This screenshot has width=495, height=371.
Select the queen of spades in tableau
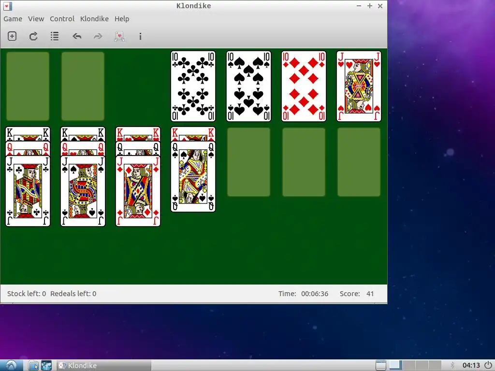[193, 177]
